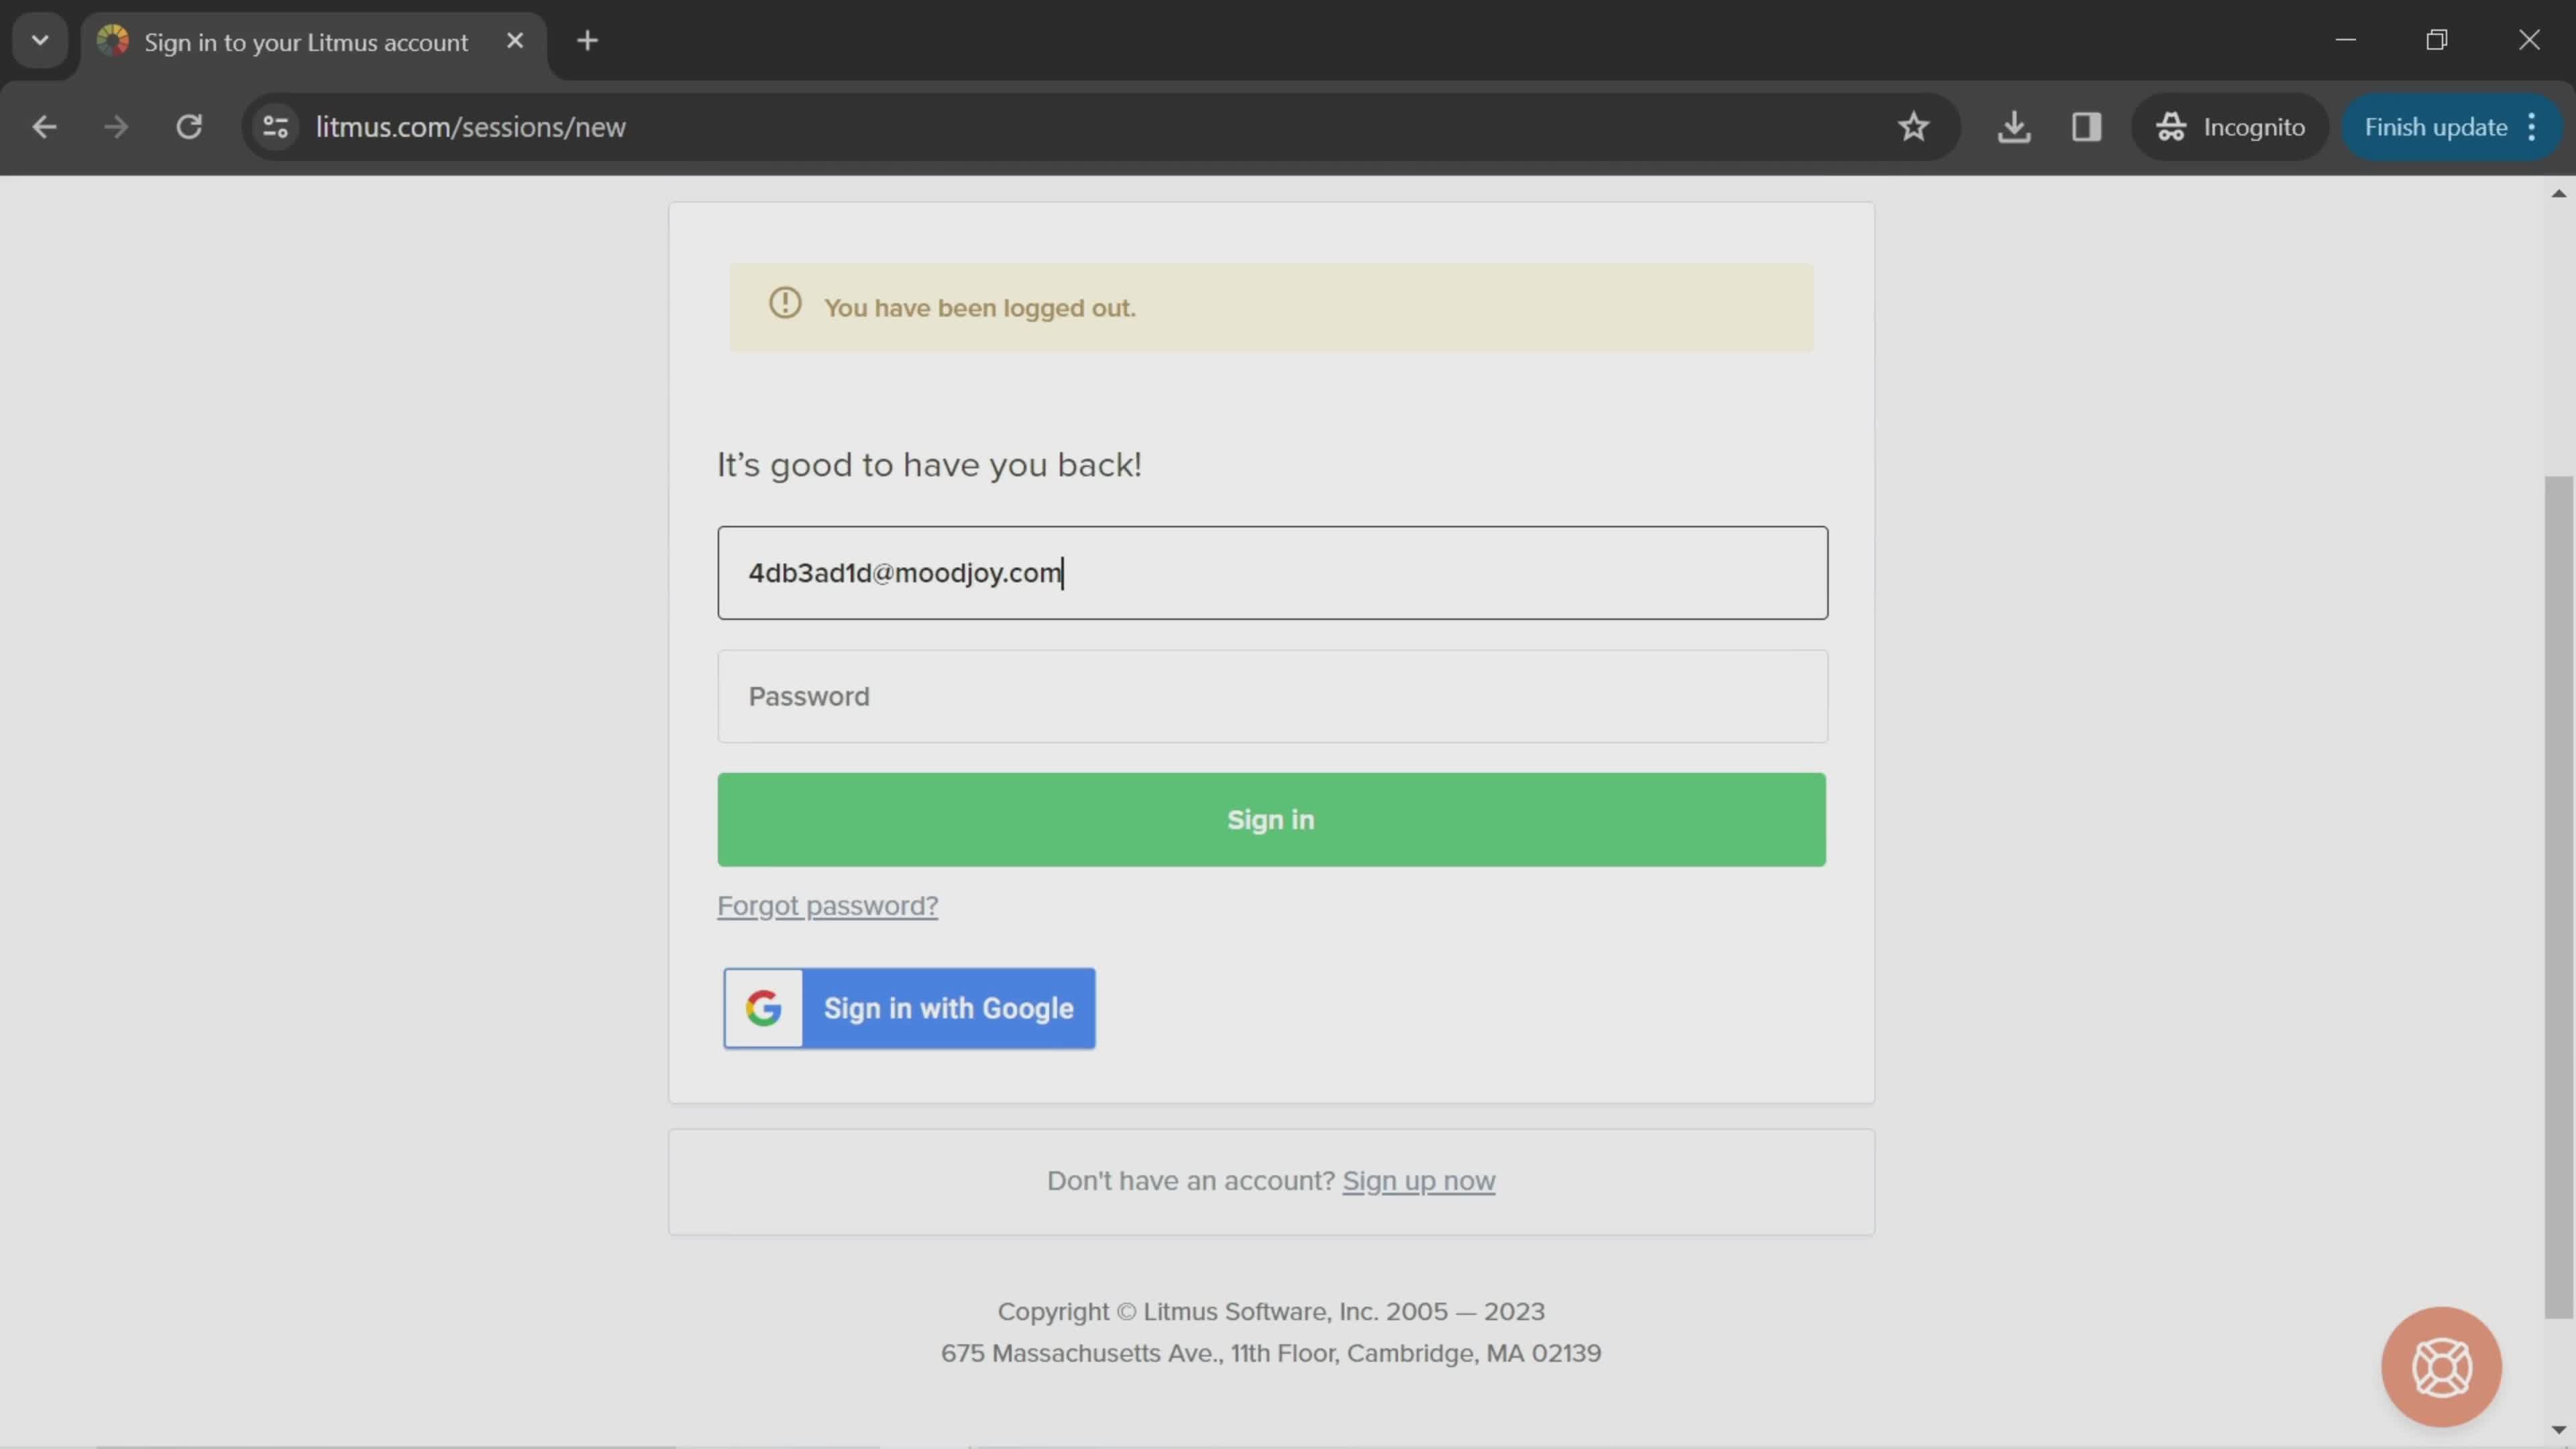2576x1449 pixels.
Task: Open the orange help lifebuoy widget
Action: coord(2440,1366)
